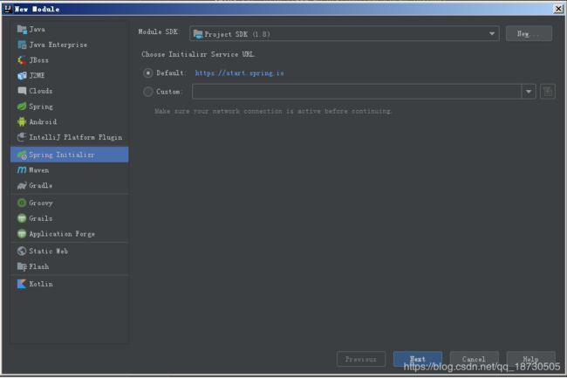
Task: Click the Android robot icon
Action: [x=22, y=122]
